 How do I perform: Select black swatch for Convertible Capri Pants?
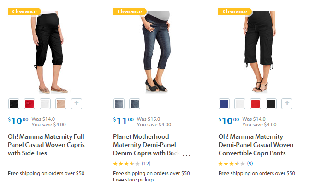point(271,104)
